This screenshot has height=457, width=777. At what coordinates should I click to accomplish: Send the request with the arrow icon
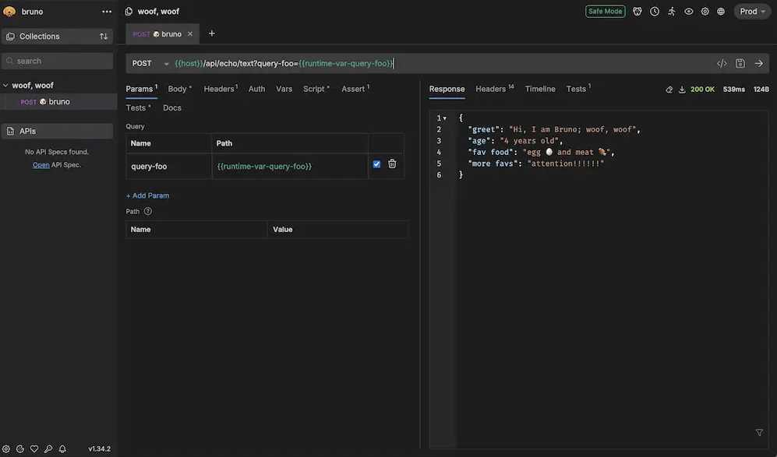(x=759, y=64)
